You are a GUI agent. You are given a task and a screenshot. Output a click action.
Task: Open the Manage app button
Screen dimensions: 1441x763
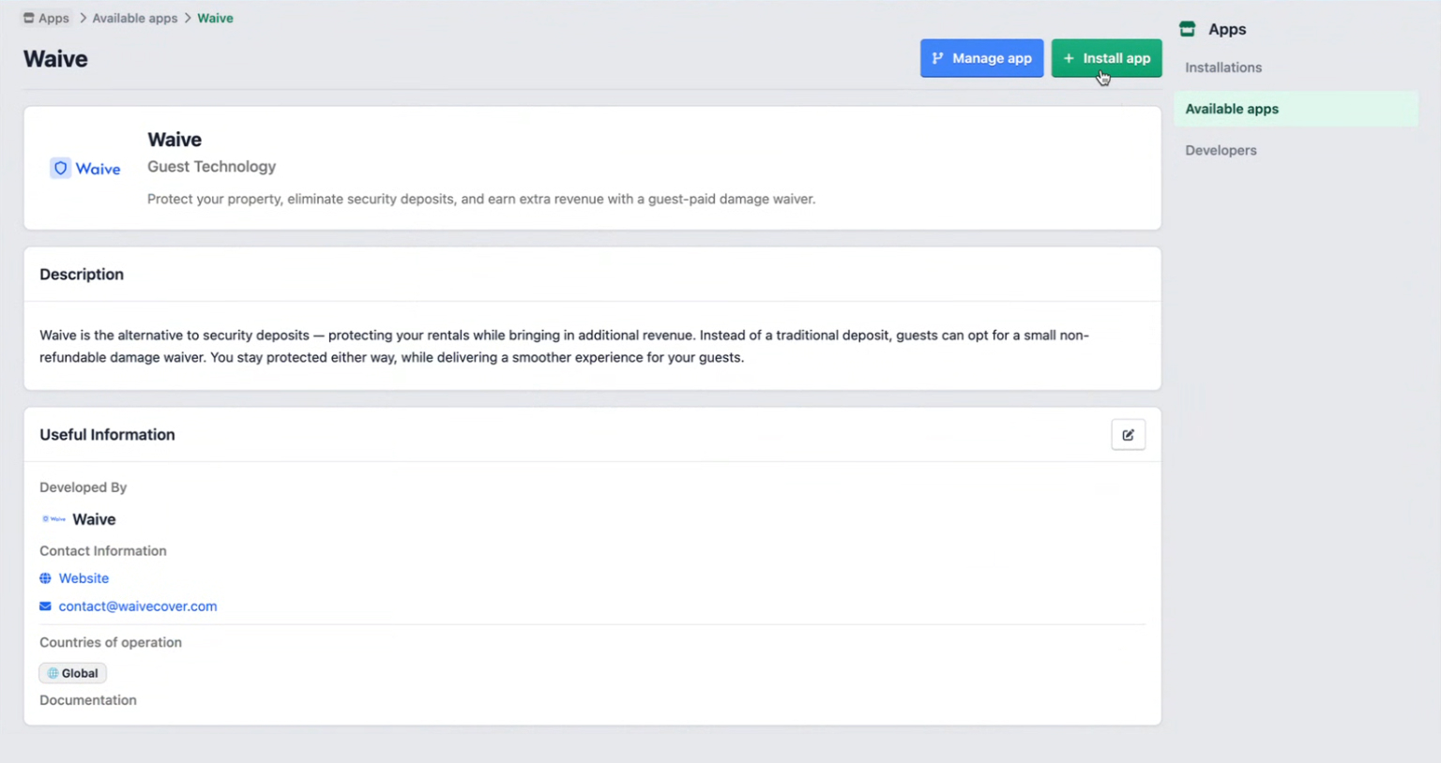coord(981,58)
